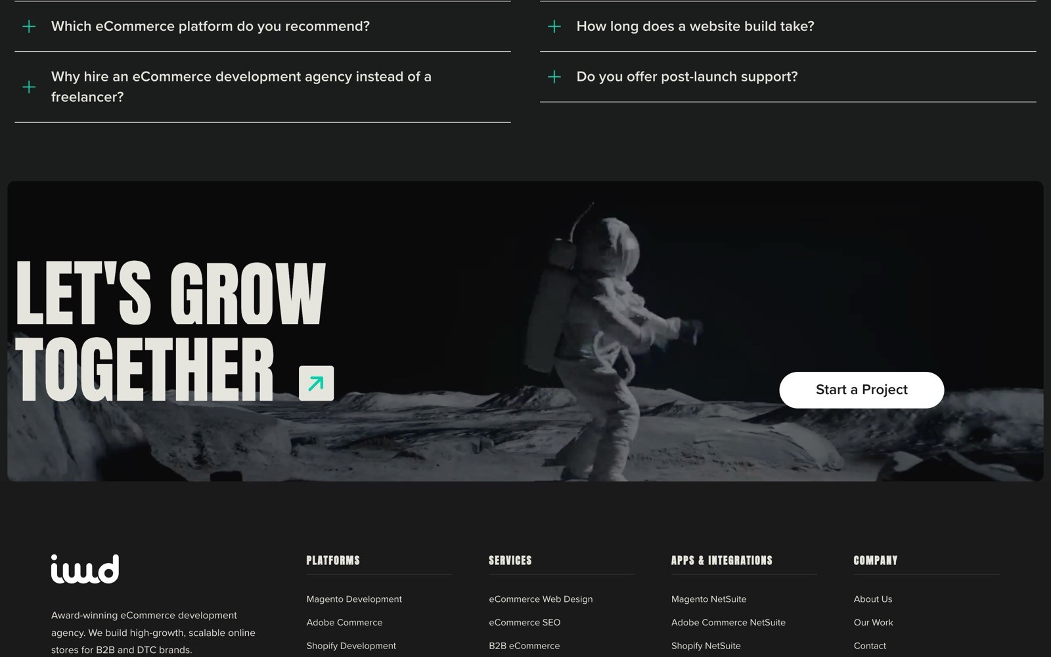Click the Start a Project button
Viewport: 1051px width, 657px height.
click(x=862, y=390)
